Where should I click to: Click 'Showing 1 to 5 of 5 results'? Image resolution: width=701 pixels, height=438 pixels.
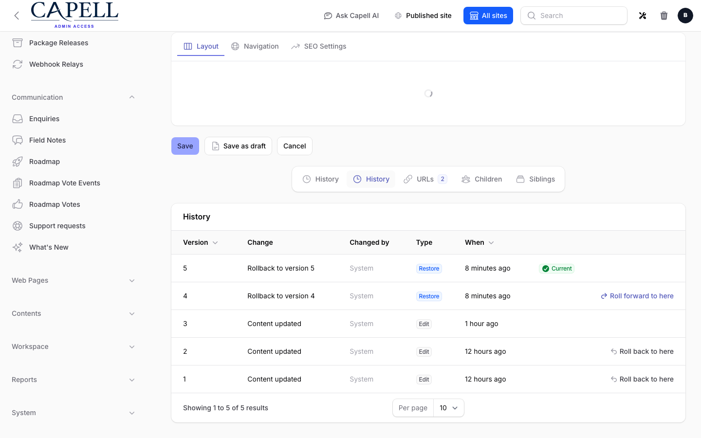(225, 408)
